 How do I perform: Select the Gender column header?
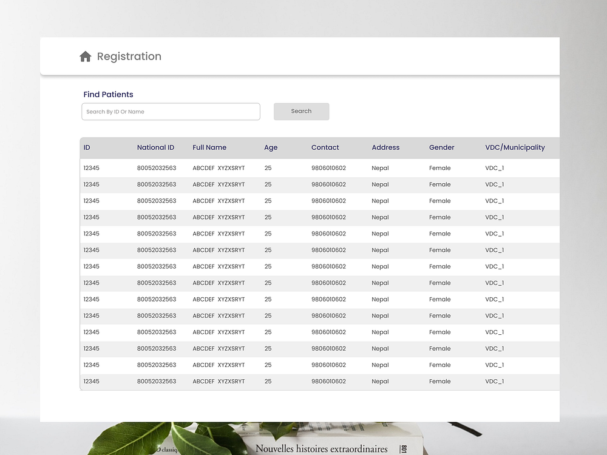click(x=441, y=147)
